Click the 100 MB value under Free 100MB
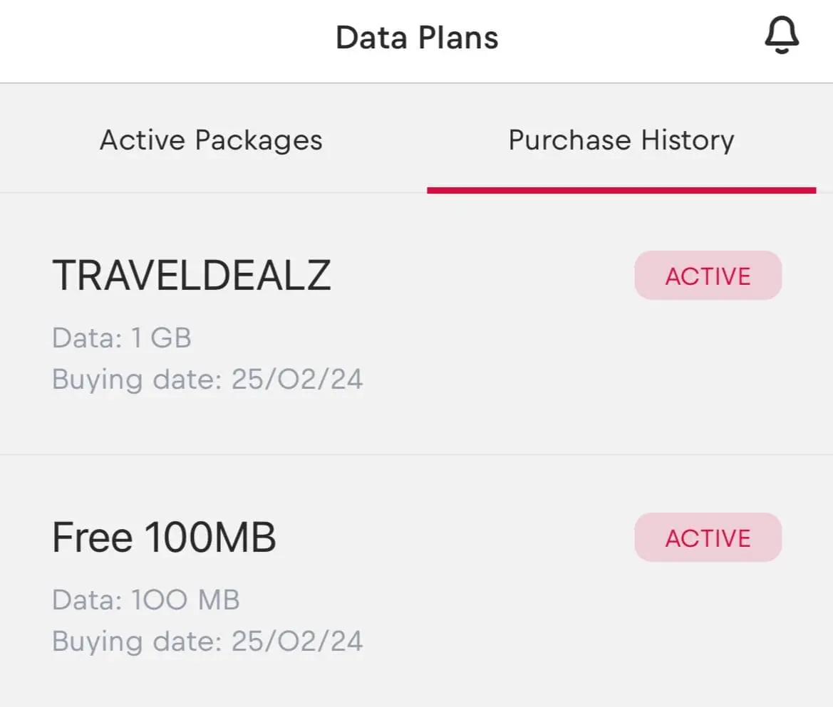Image resolution: width=833 pixels, height=707 pixels. click(186, 599)
